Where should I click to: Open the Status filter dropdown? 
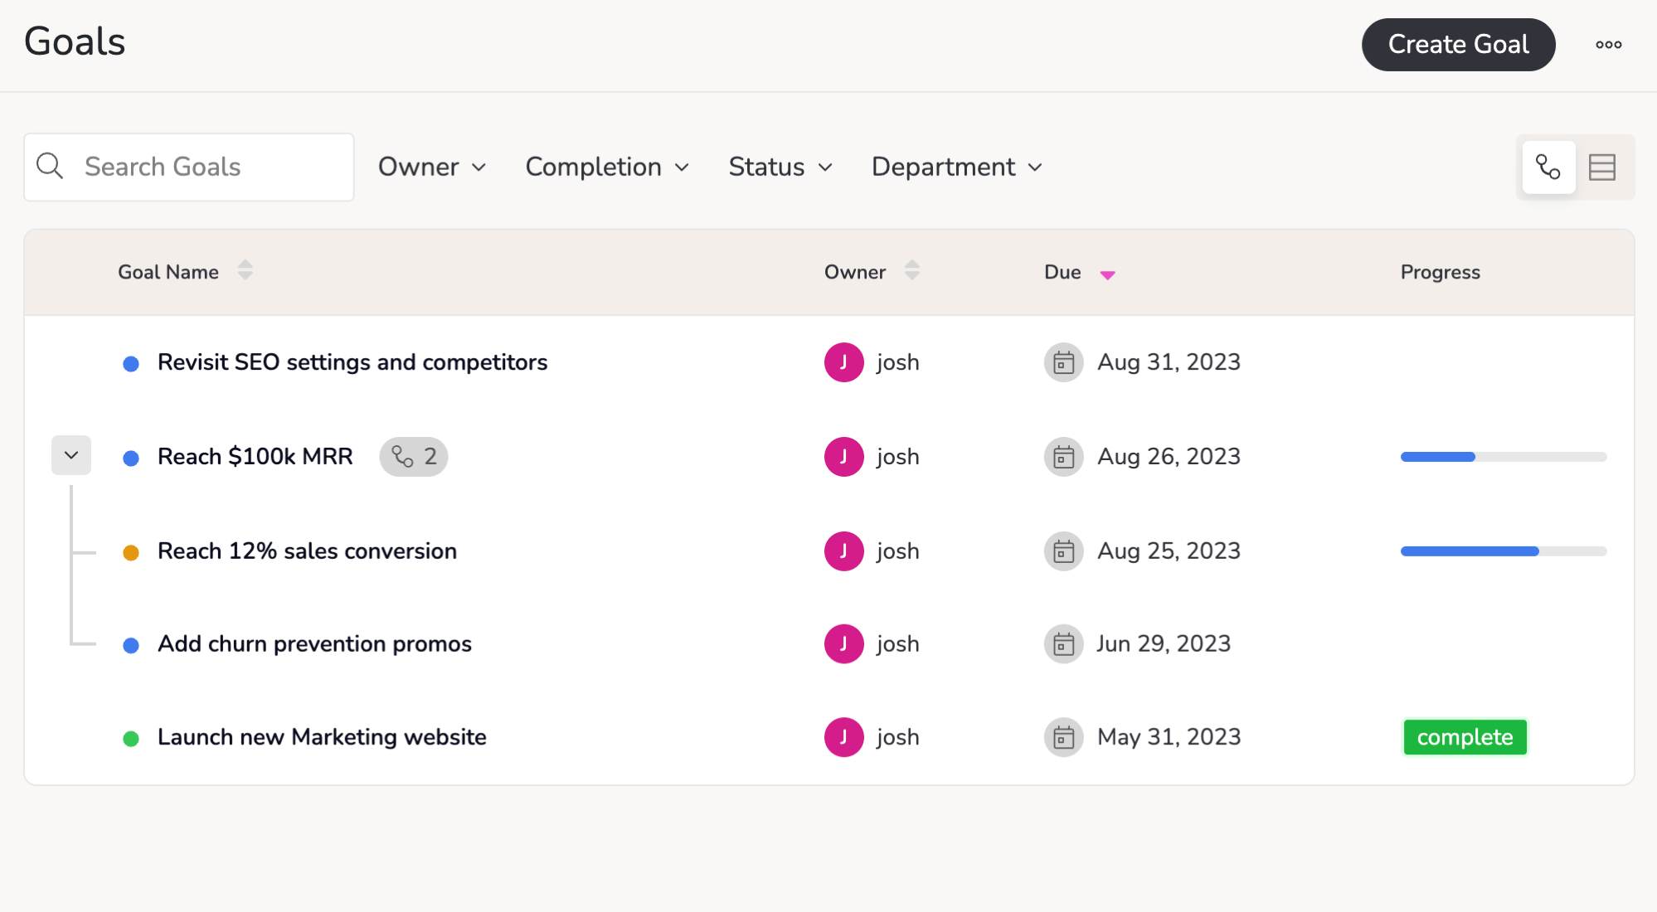pyautogui.click(x=780, y=167)
